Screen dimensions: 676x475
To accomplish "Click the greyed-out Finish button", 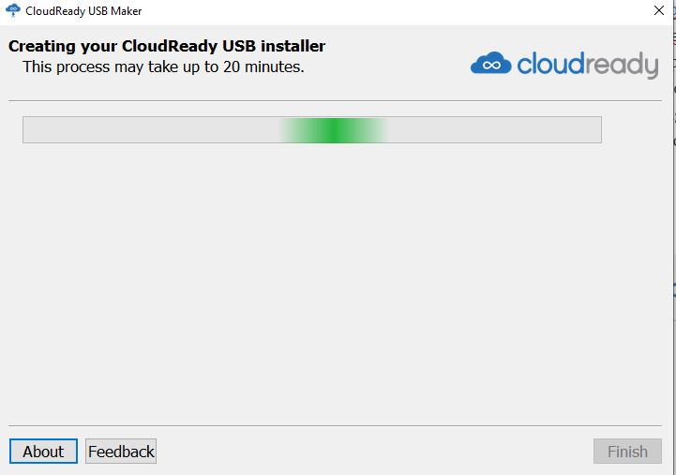I will [x=627, y=452].
